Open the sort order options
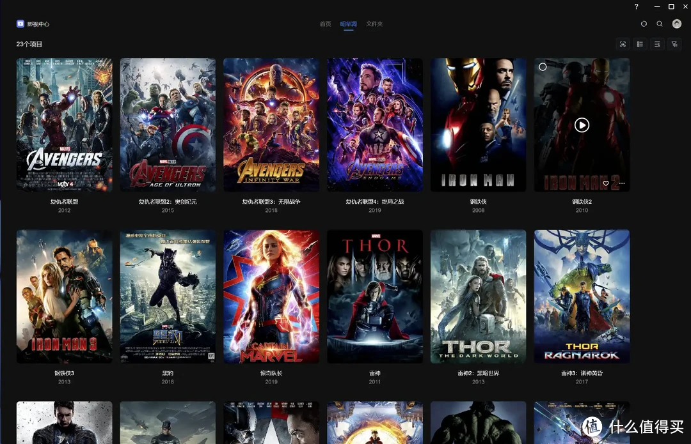Viewport: 691px width, 444px height. (x=657, y=44)
